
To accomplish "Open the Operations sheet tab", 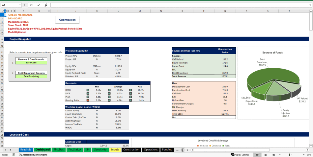I will pos(151,150).
